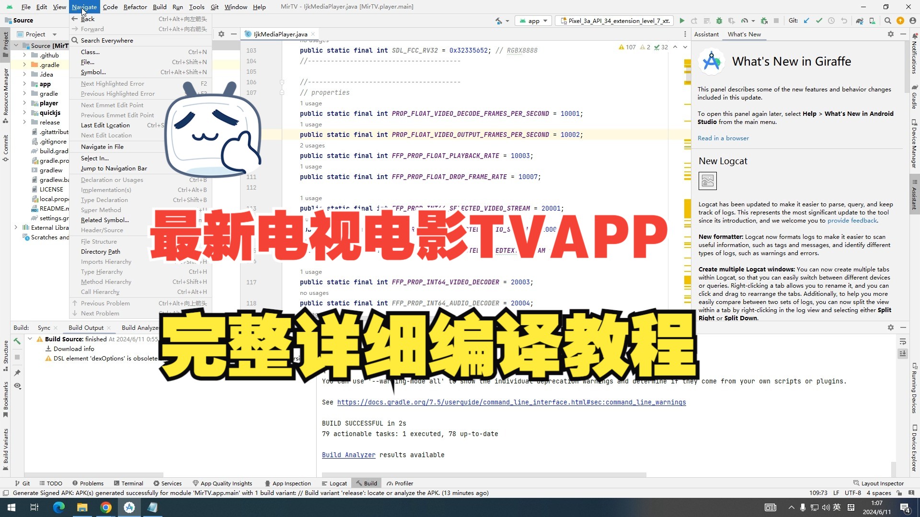Toggle the What's New panel visibility
Image resolution: width=920 pixels, height=517 pixels.
click(903, 34)
